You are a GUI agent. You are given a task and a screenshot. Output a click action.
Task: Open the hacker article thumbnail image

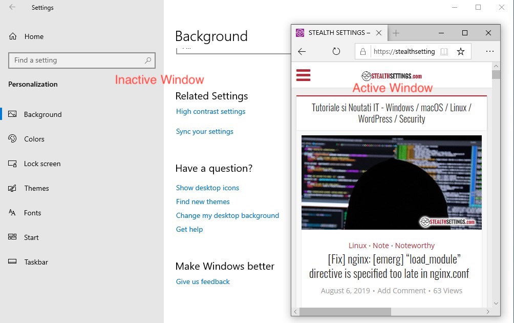pyautogui.click(x=392, y=183)
